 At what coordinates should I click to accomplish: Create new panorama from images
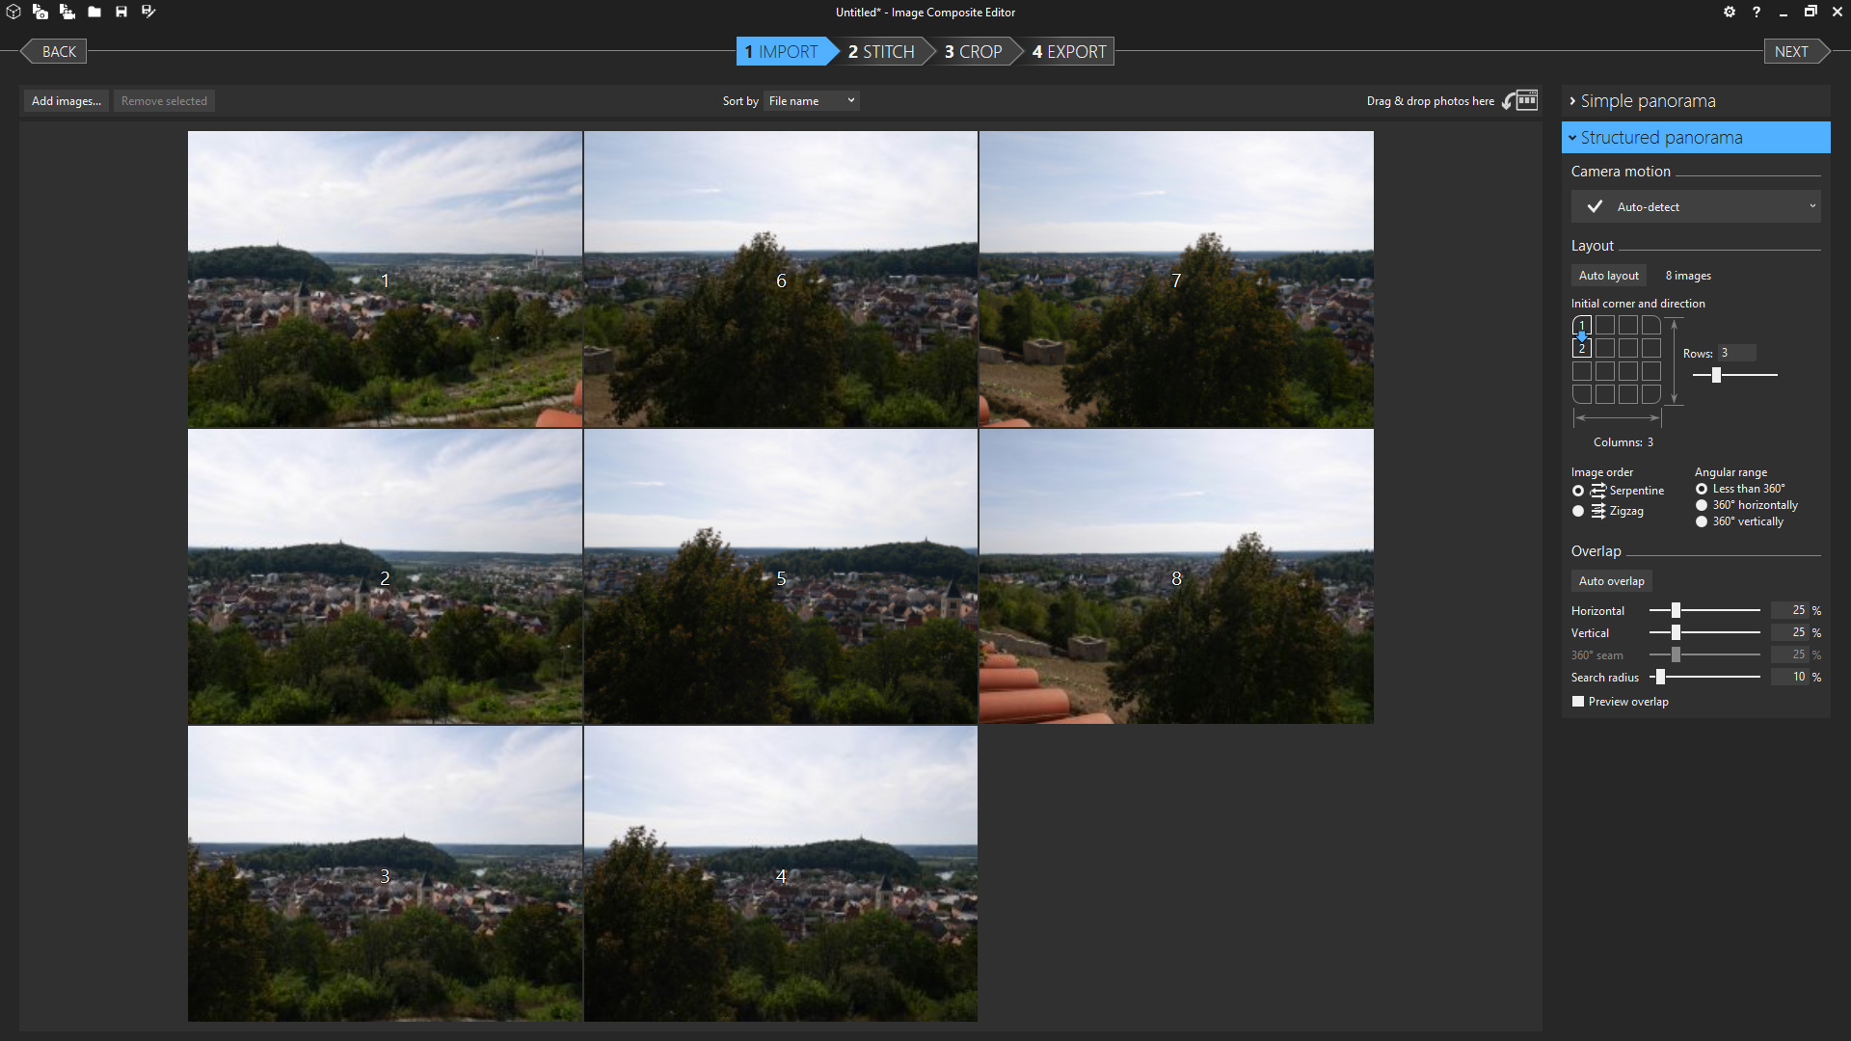tap(40, 12)
